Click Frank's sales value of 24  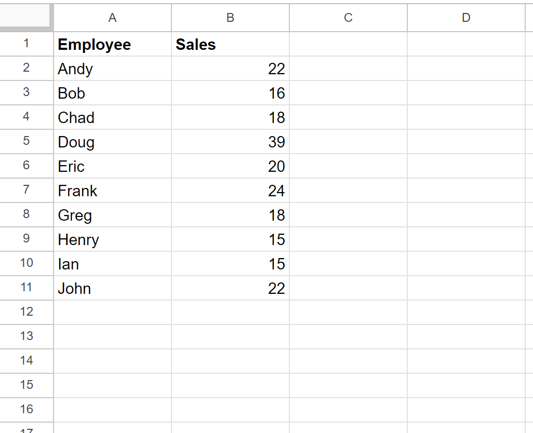point(230,191)
